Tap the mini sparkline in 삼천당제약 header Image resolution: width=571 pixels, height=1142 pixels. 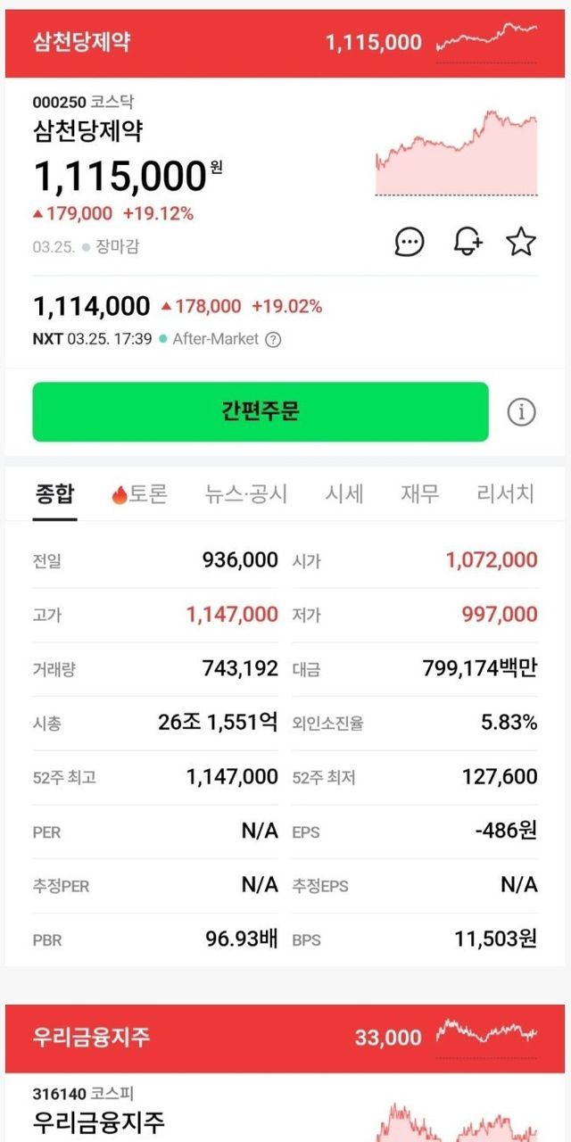[486, 41]
